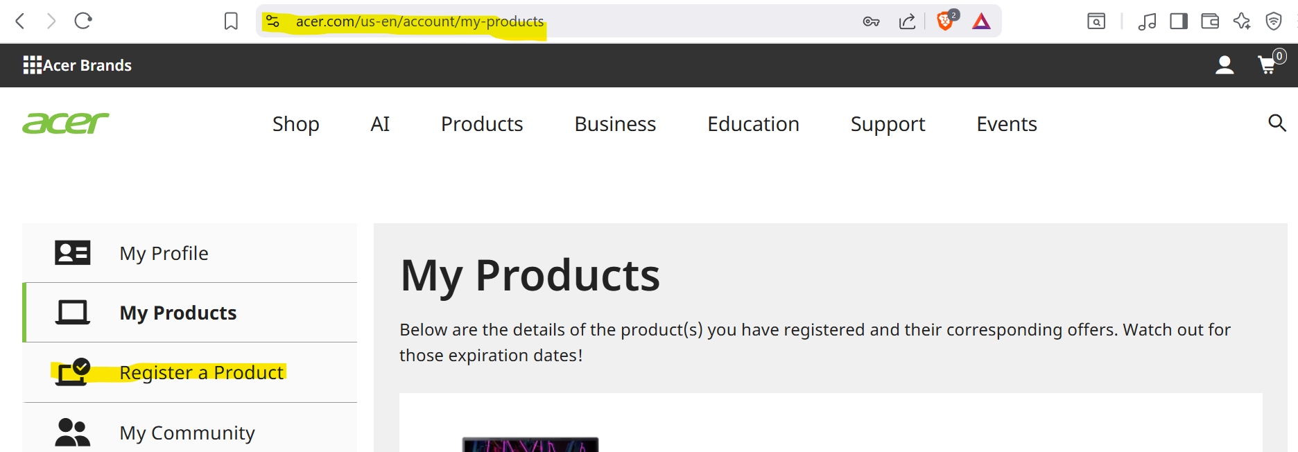This screenshot has width=1298, height=452.
Task: Open Brave Shields lion icon
Action: [944, 21]
